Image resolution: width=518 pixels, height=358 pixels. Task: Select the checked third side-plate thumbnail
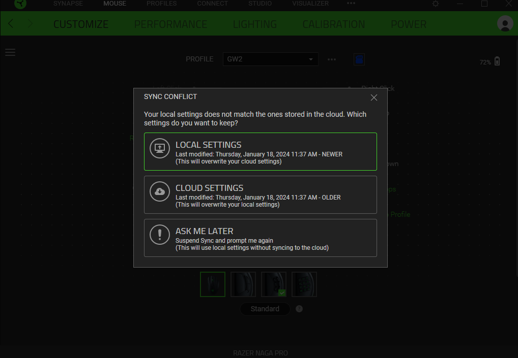(274, 284)
